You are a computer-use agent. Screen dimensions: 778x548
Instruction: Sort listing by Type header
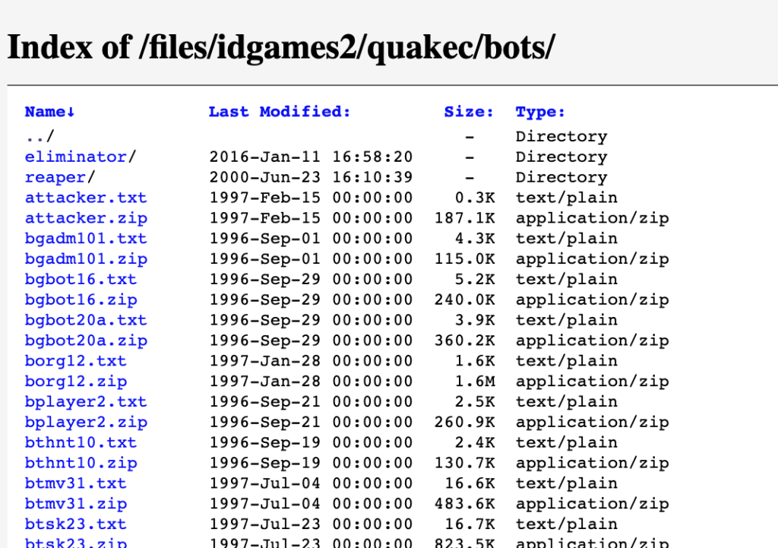[540, 112]
